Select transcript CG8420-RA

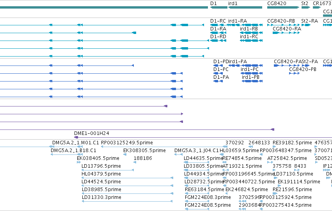(286, 33)
